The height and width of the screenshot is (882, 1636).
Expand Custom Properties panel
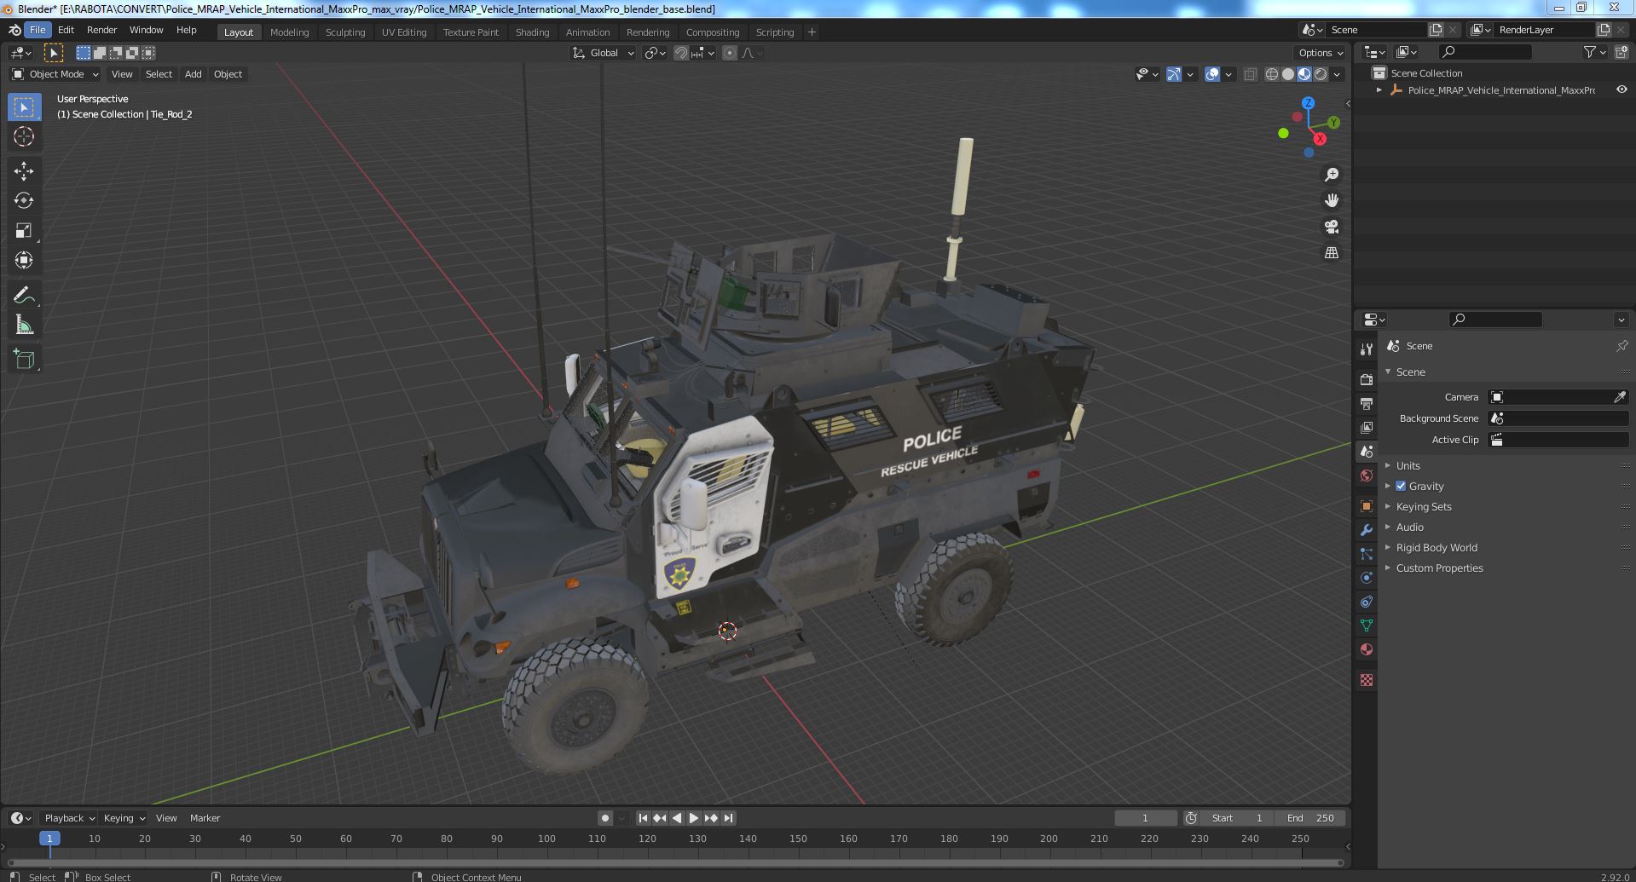1439,568
